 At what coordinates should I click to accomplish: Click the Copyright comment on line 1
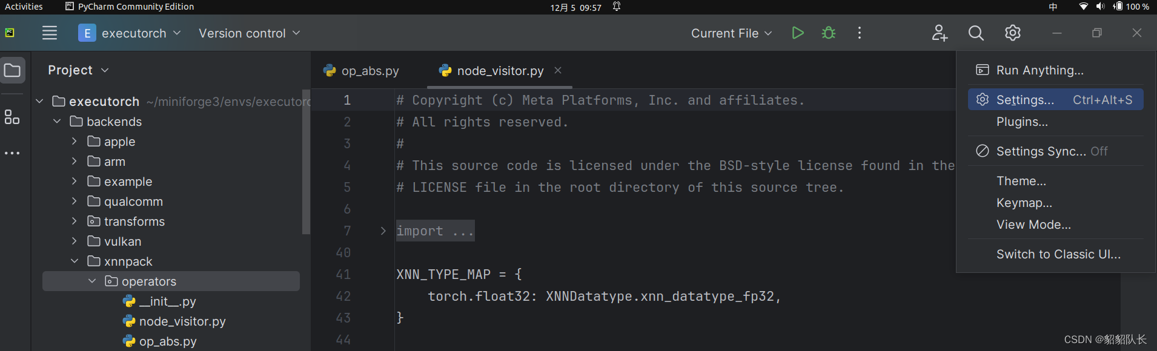point(600,100)
